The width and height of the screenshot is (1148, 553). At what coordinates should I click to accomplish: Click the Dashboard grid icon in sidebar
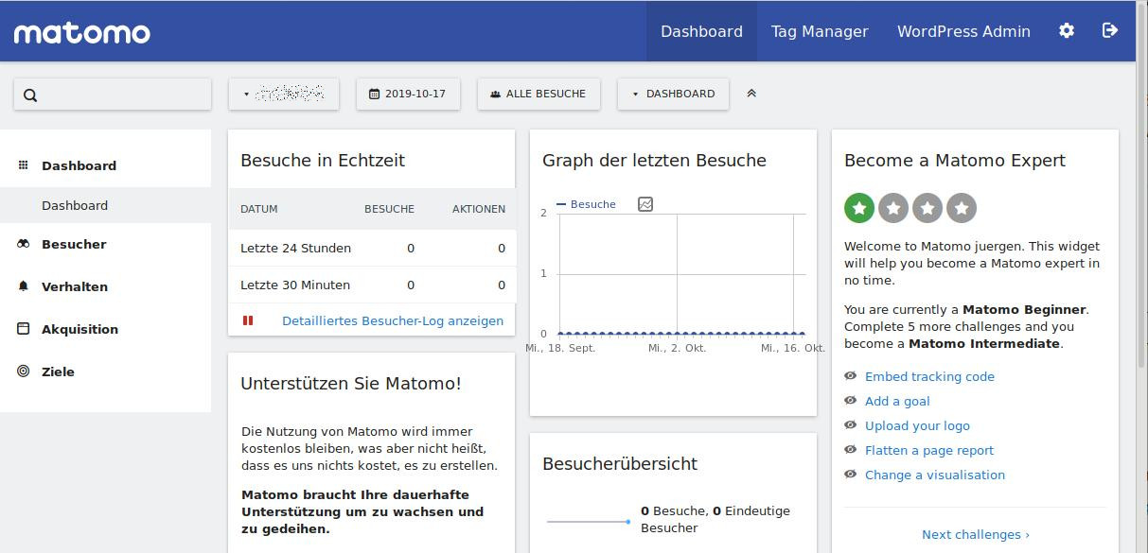click(24, 164)
